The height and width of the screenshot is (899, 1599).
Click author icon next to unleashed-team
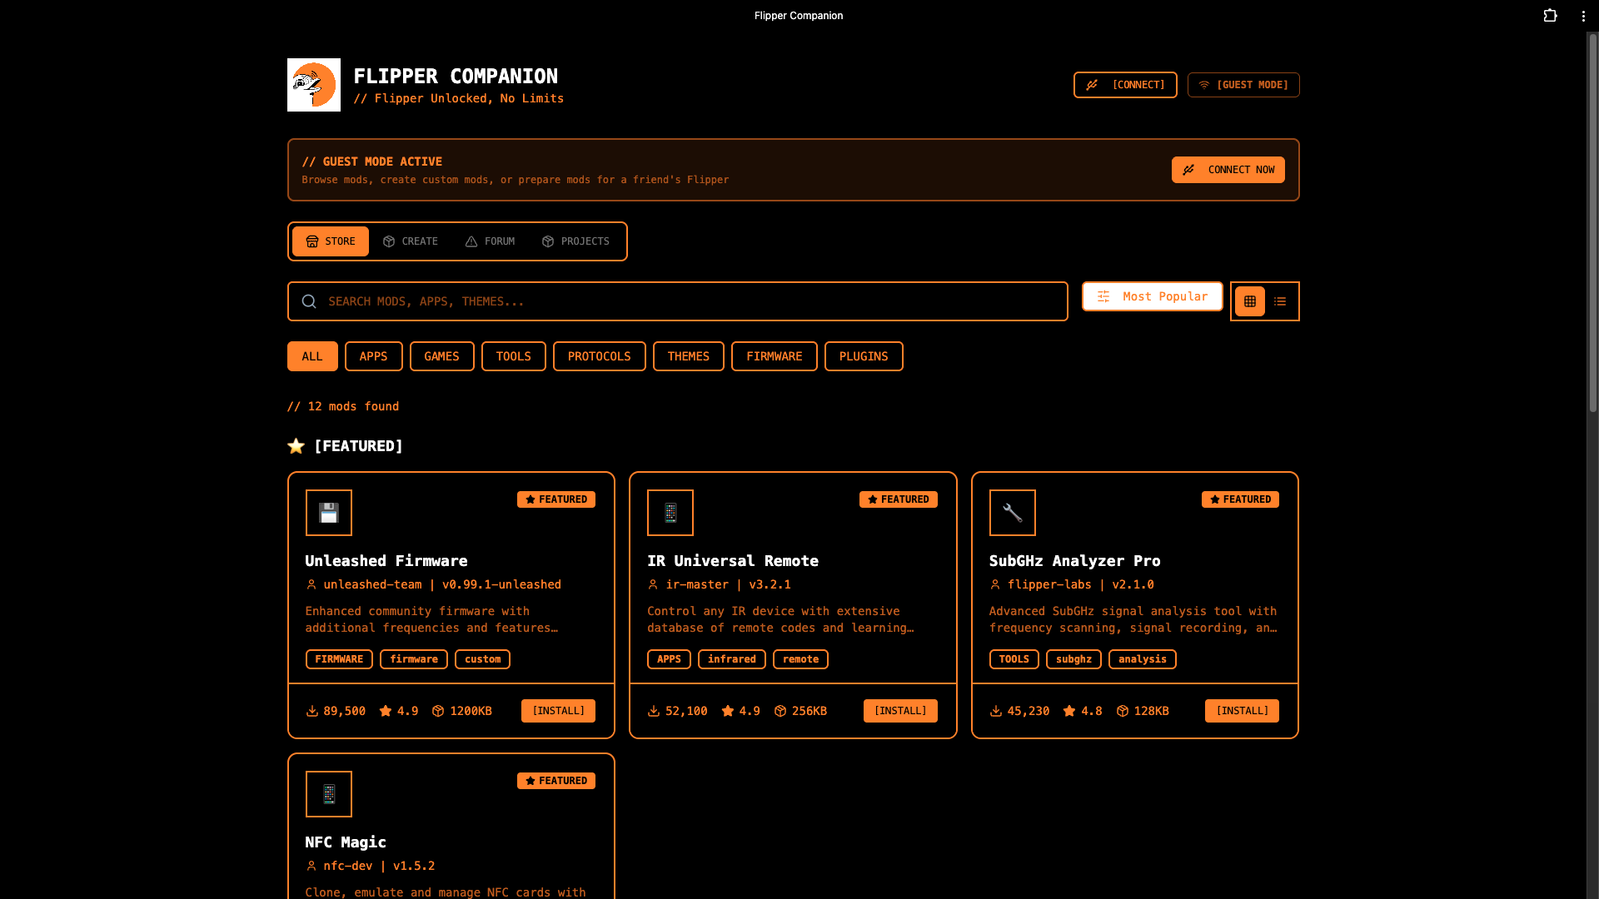pyautogui.click(x=311, y=585)
